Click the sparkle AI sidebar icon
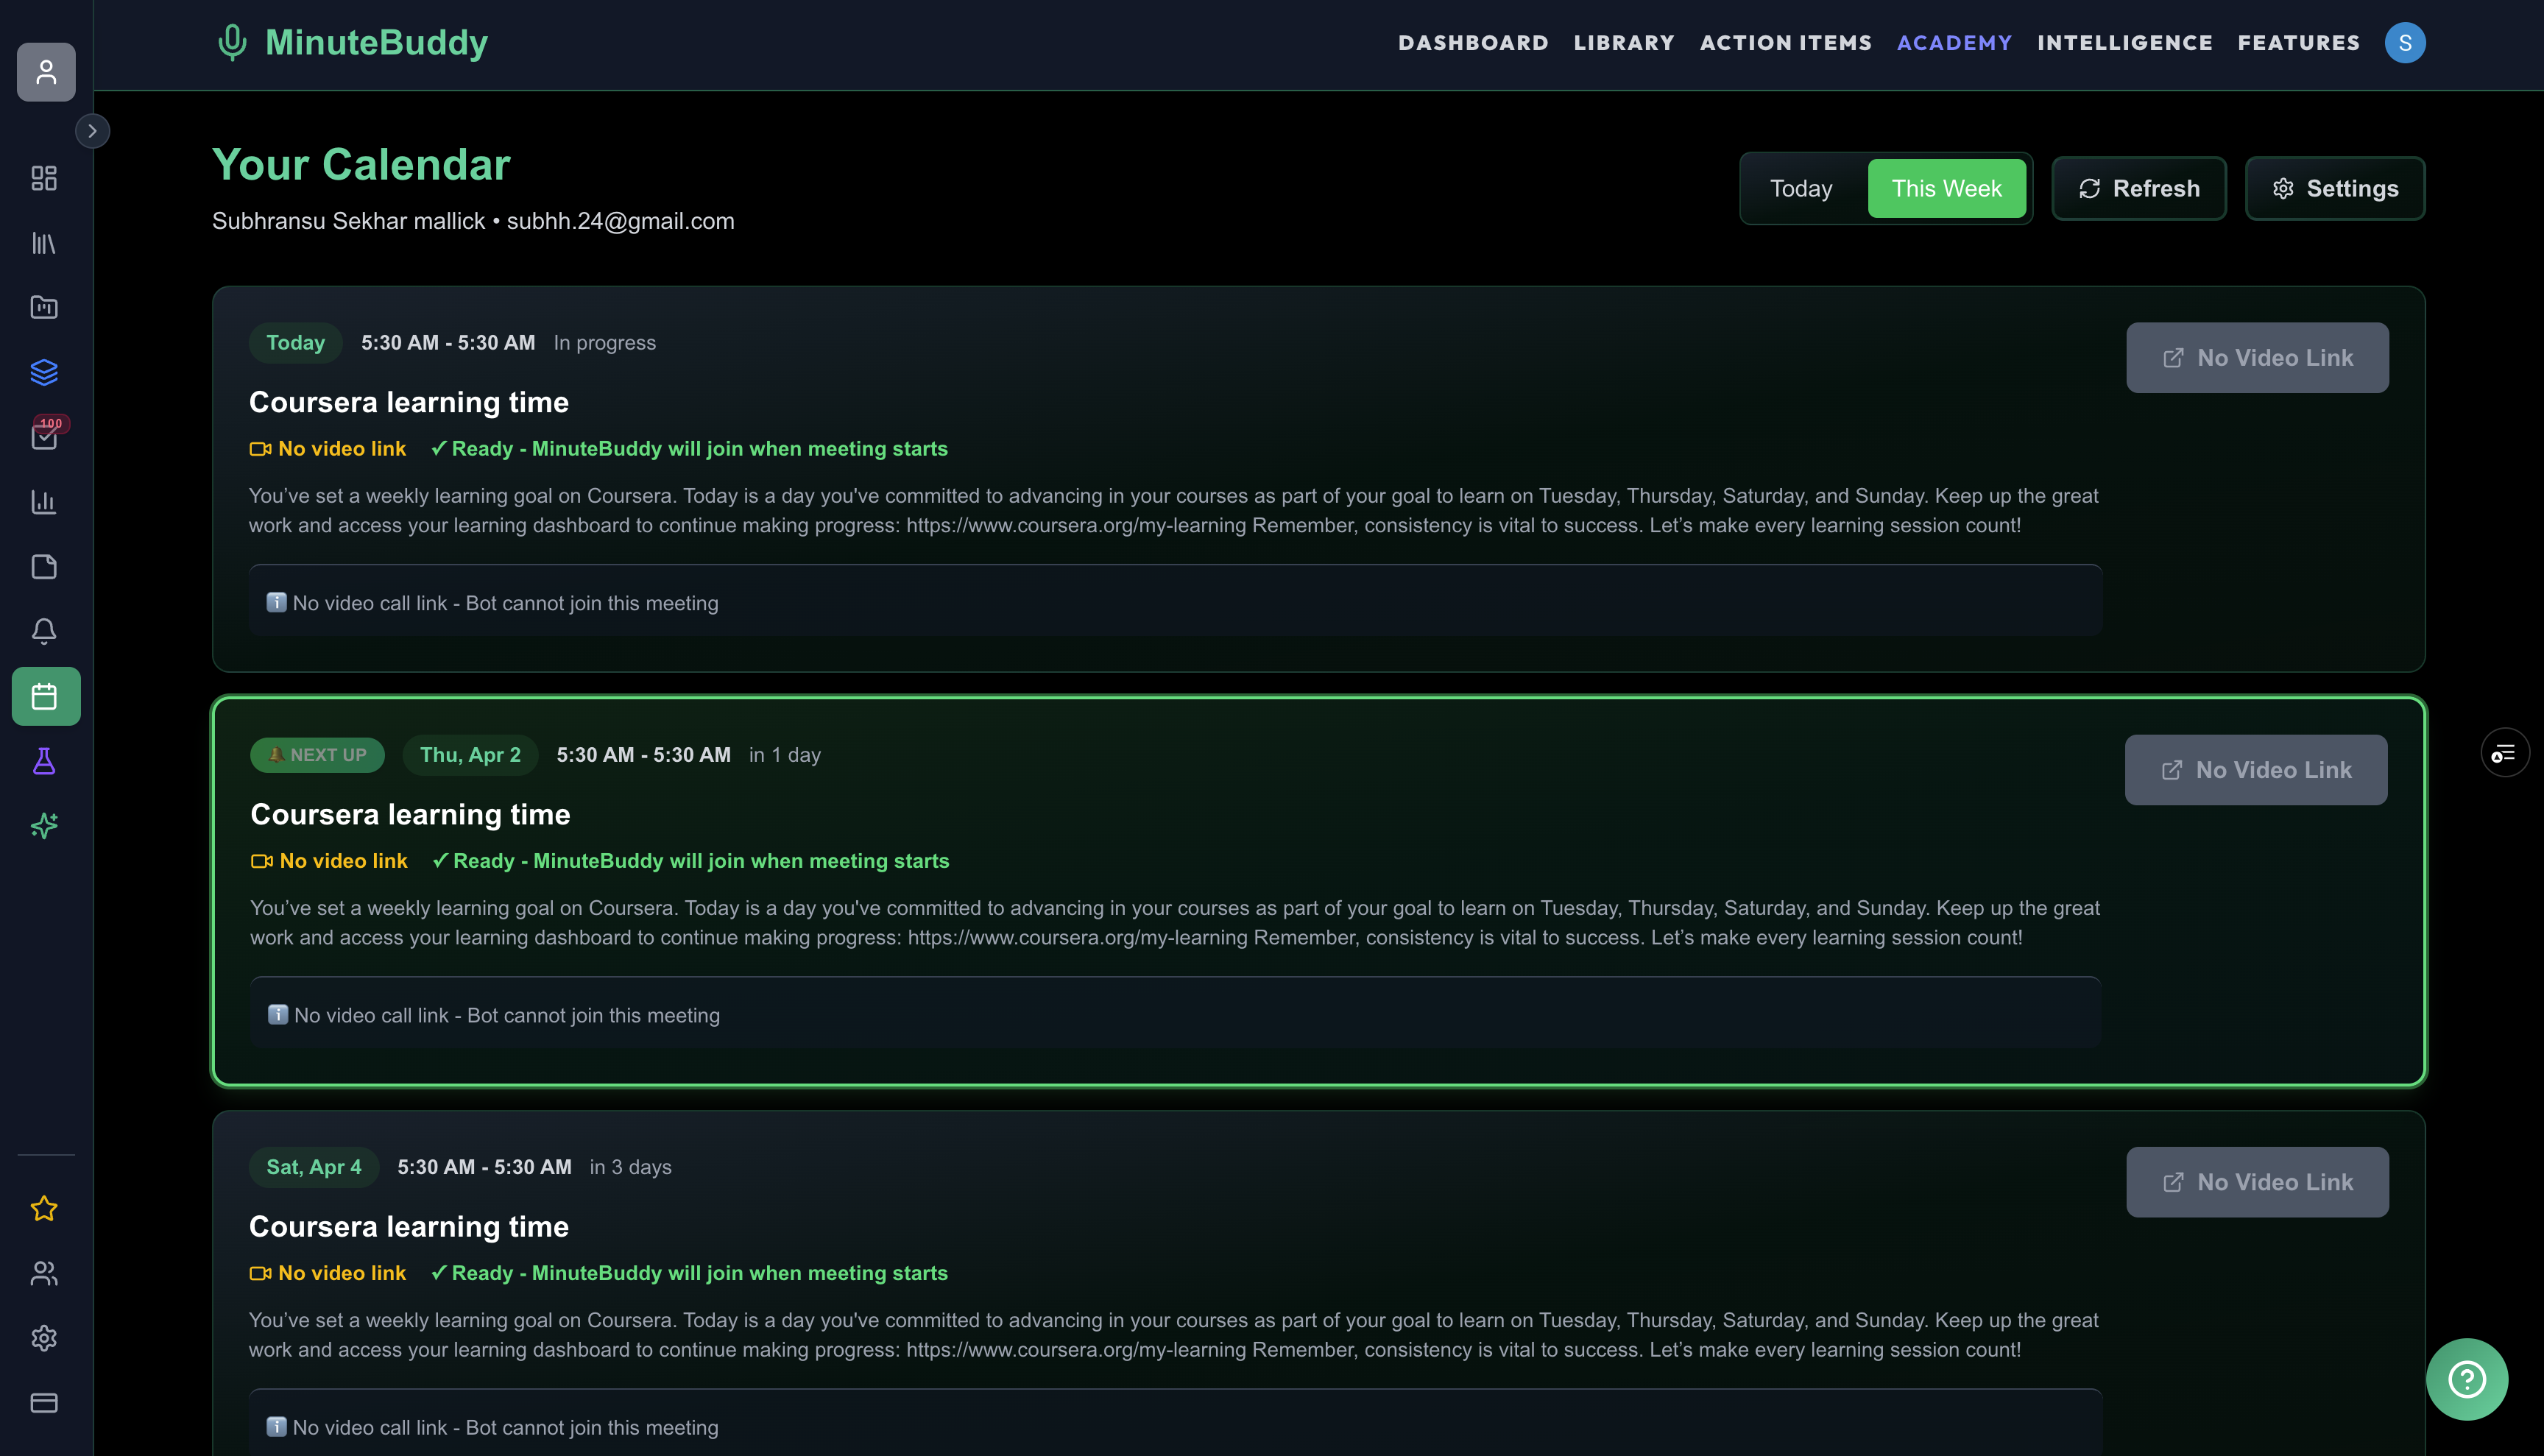The height and width of the screenshot is (1456, 2544). tap(44, 826)
